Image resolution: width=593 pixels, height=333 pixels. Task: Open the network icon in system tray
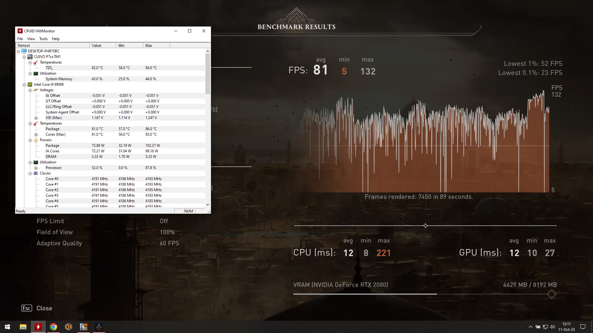pos(545,327)
